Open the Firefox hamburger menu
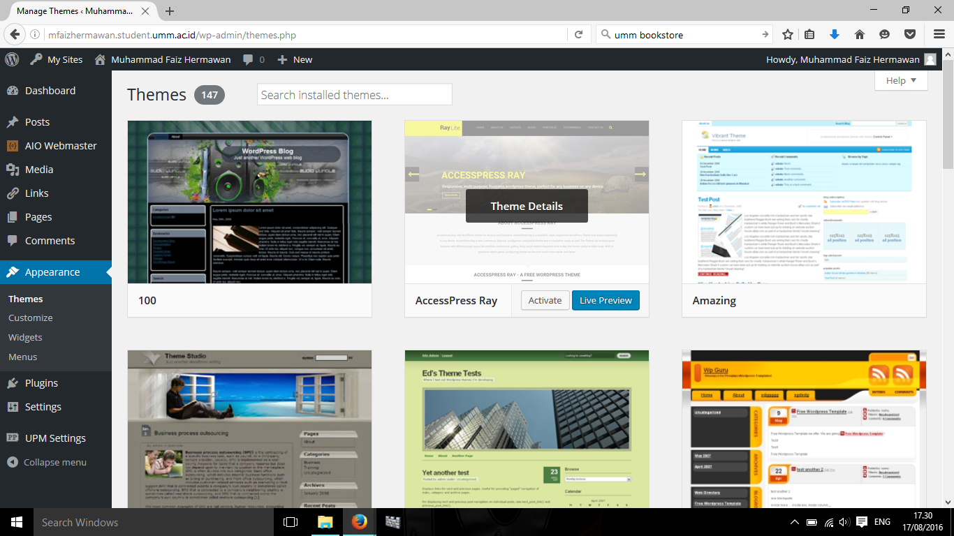 [938, 33]
